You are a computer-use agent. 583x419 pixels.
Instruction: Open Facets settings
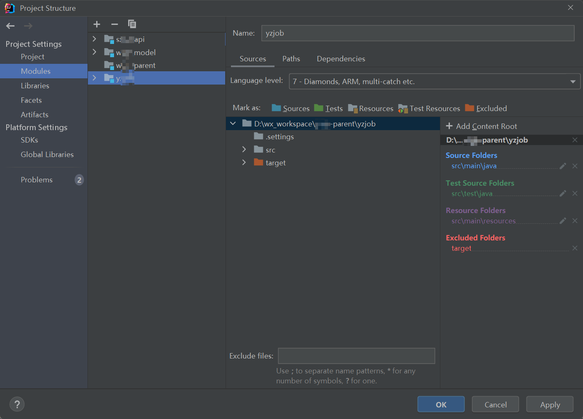(x=31, y=100)
